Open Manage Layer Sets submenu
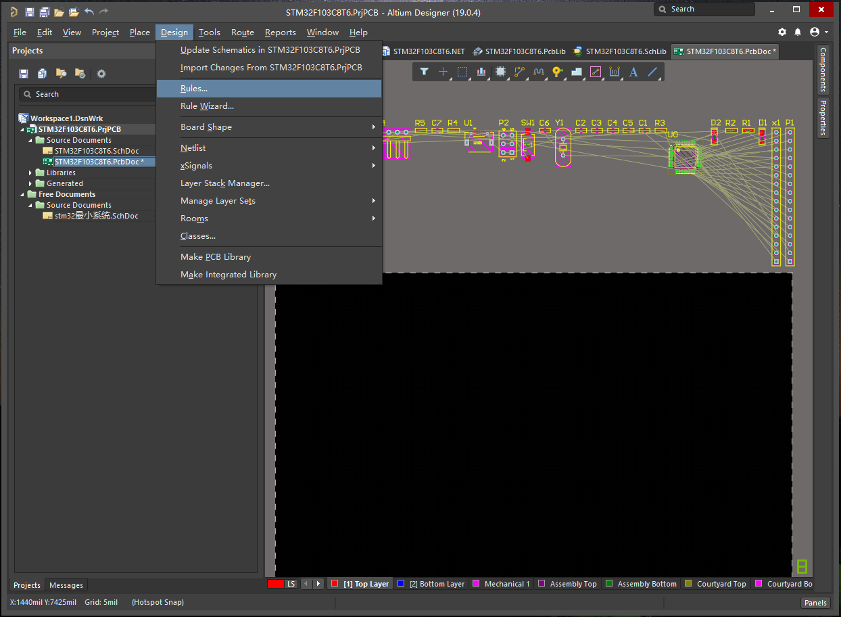The width and height of the screenshot is (841, 617). pos(269,201)
